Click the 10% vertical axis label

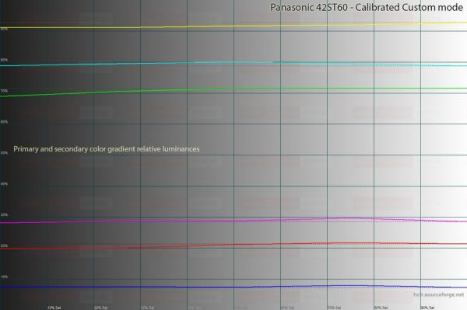pyautogui.click(x=4, y=277)
